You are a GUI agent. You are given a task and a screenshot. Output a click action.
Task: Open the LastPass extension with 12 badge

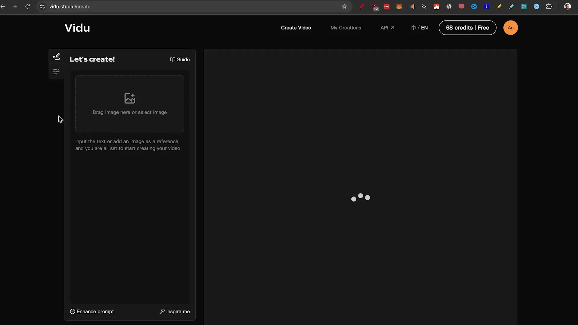click(374, 6)
